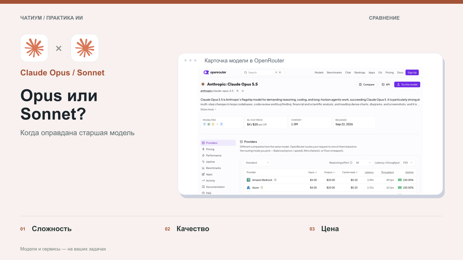This screenshot has width=463, height=260.
Task: Focus the Search field
Action: click(263, 73)
